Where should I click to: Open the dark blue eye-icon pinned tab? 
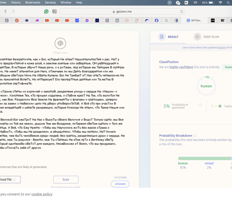pyautogui.click(x=27, y=20)
